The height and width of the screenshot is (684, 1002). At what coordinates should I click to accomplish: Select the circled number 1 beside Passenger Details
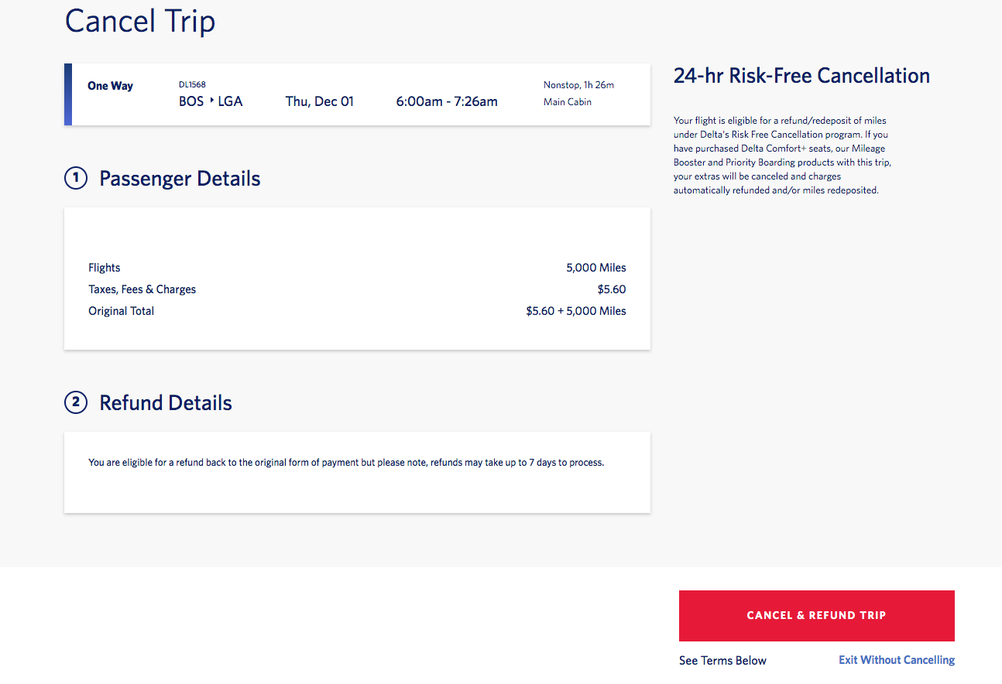click(x=75, y=178)
